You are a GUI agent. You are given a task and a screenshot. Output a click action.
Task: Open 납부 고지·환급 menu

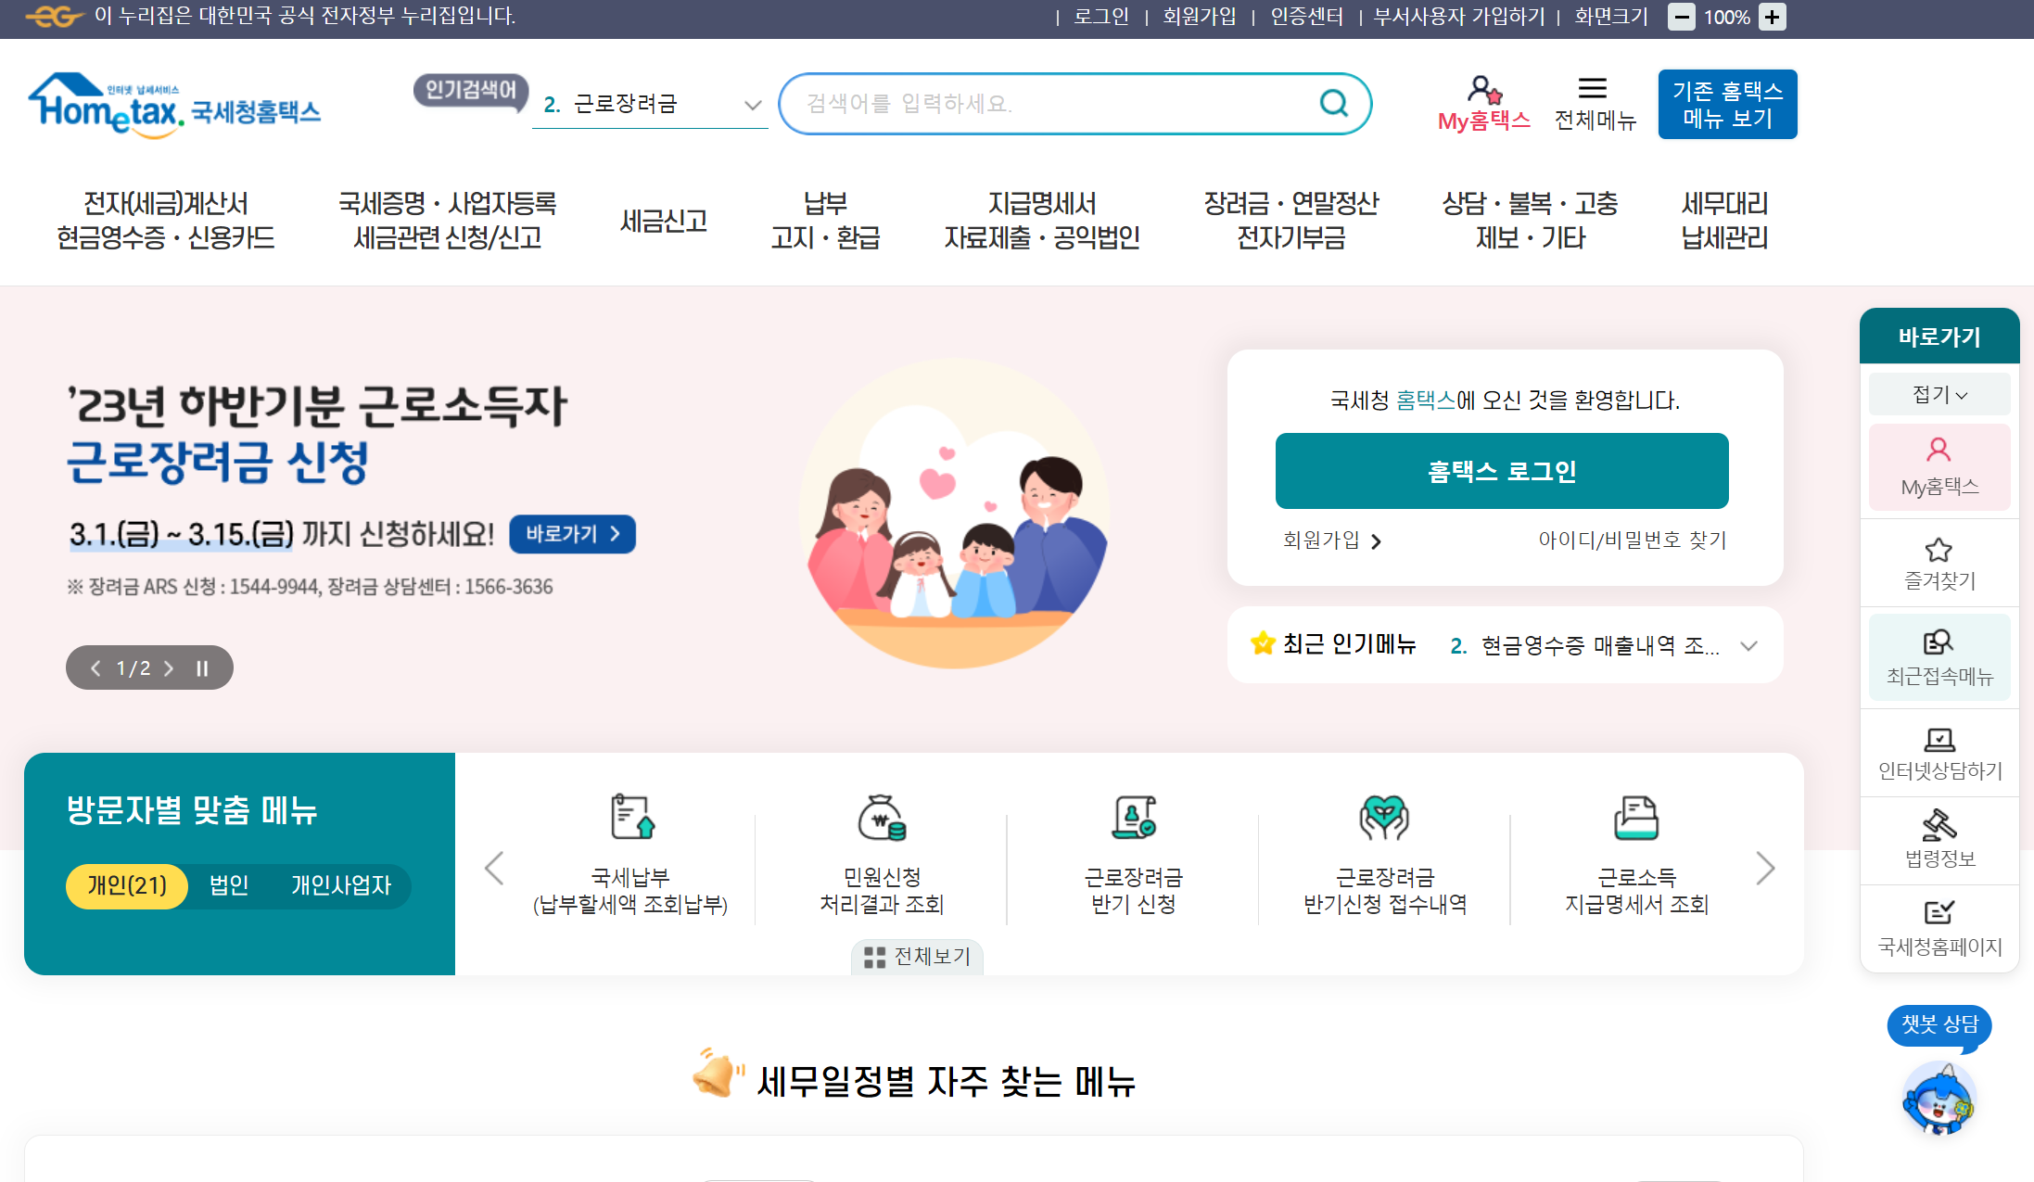[825, 222]
